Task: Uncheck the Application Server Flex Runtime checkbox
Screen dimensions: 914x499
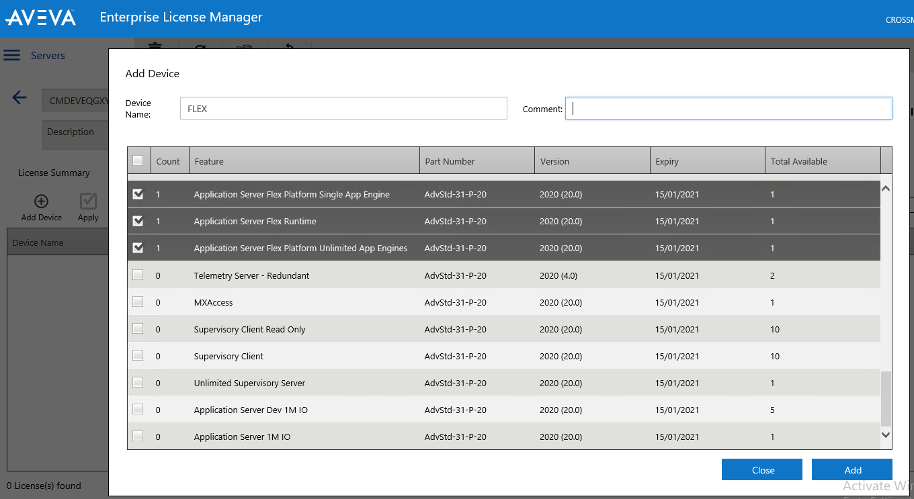Action: pos(138,221)
